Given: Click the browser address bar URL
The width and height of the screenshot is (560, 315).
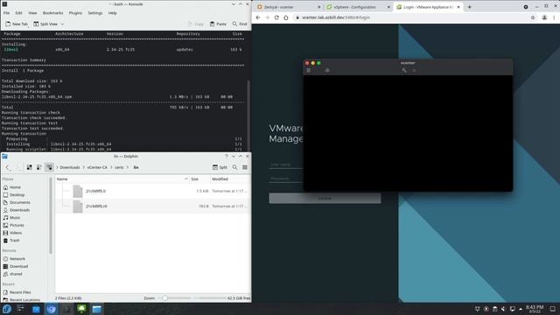Looking at the screenshot, I should [x=336, y=17].
